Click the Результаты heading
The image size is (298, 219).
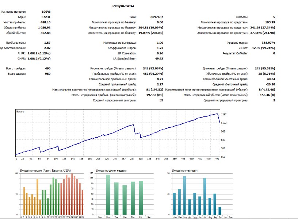click(x=123, y=6)
